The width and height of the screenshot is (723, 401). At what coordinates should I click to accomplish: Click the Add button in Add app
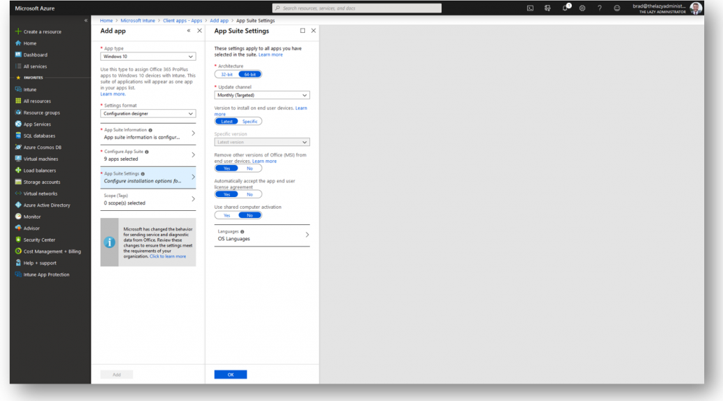(116, 375)
